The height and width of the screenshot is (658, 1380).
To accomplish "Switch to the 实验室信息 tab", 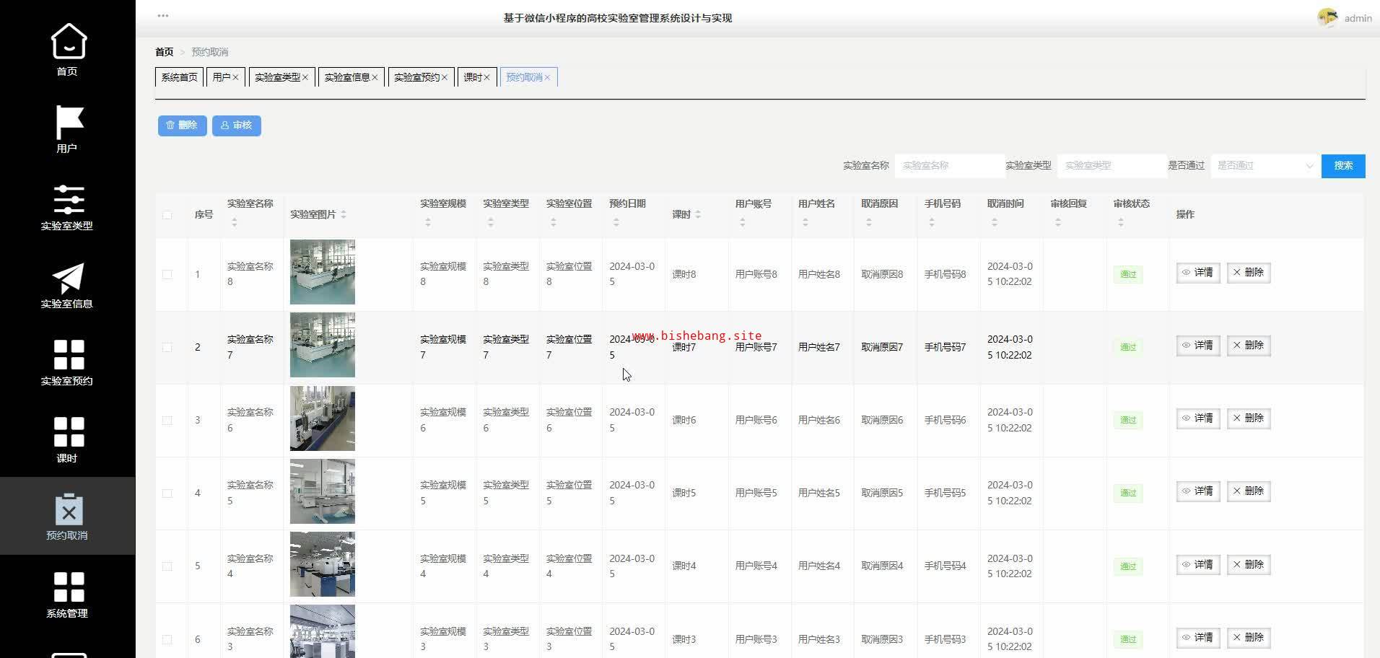I will [347, 77].
